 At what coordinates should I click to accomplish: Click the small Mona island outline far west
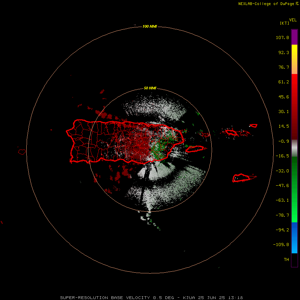coord(22,152)
